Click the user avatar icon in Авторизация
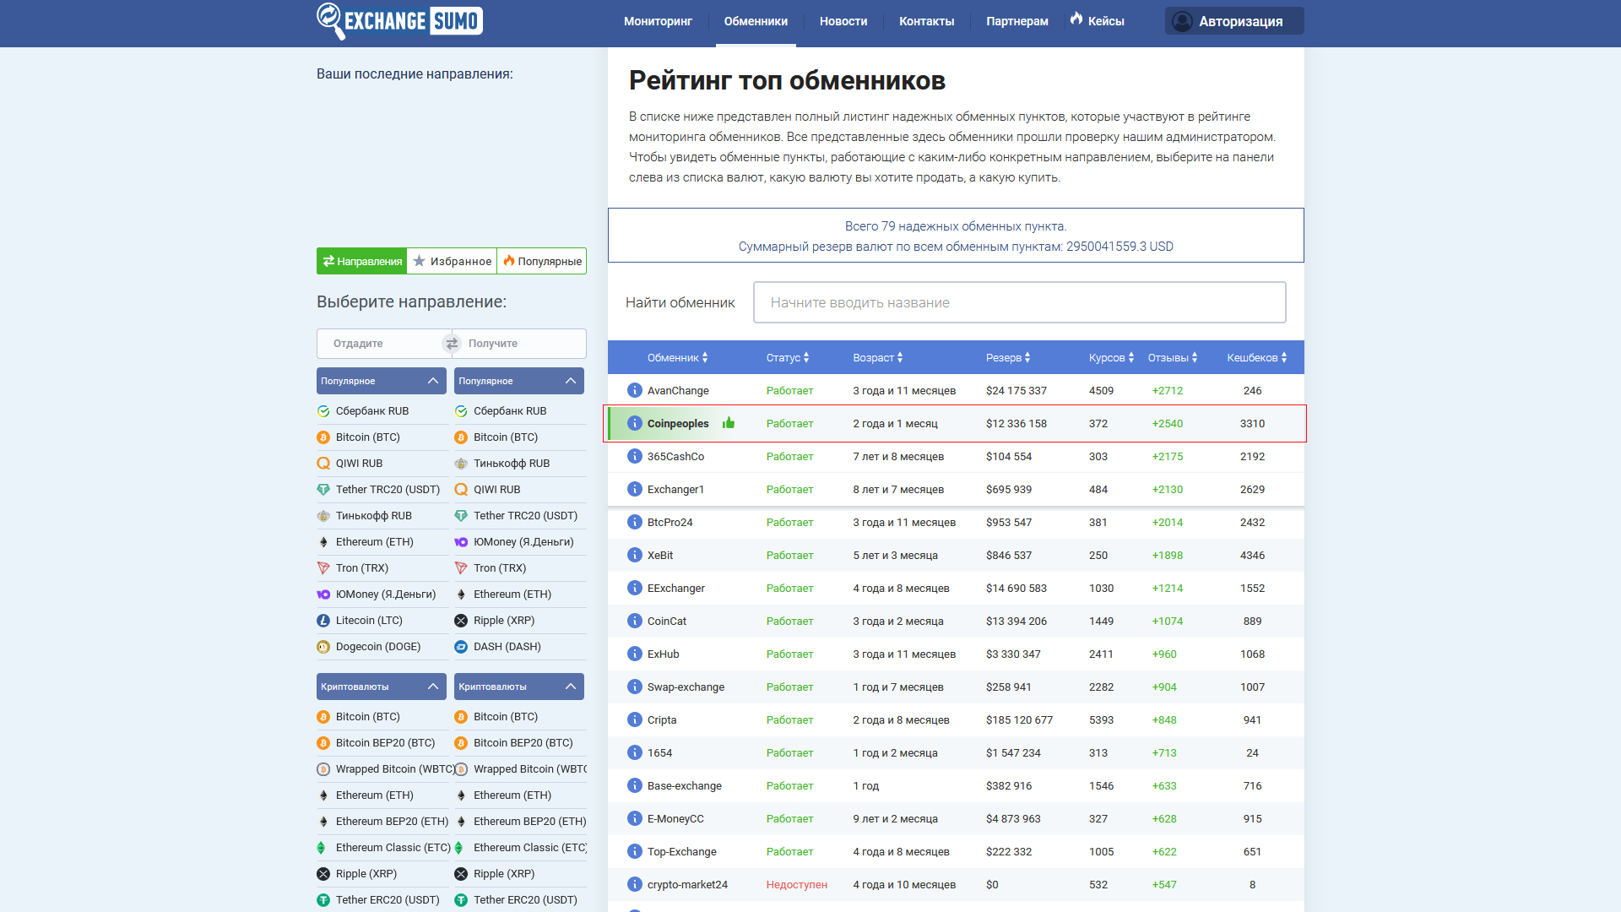Image resolution: width=1621 pixels, height=912 pixels. click(x=1182, y=21)
